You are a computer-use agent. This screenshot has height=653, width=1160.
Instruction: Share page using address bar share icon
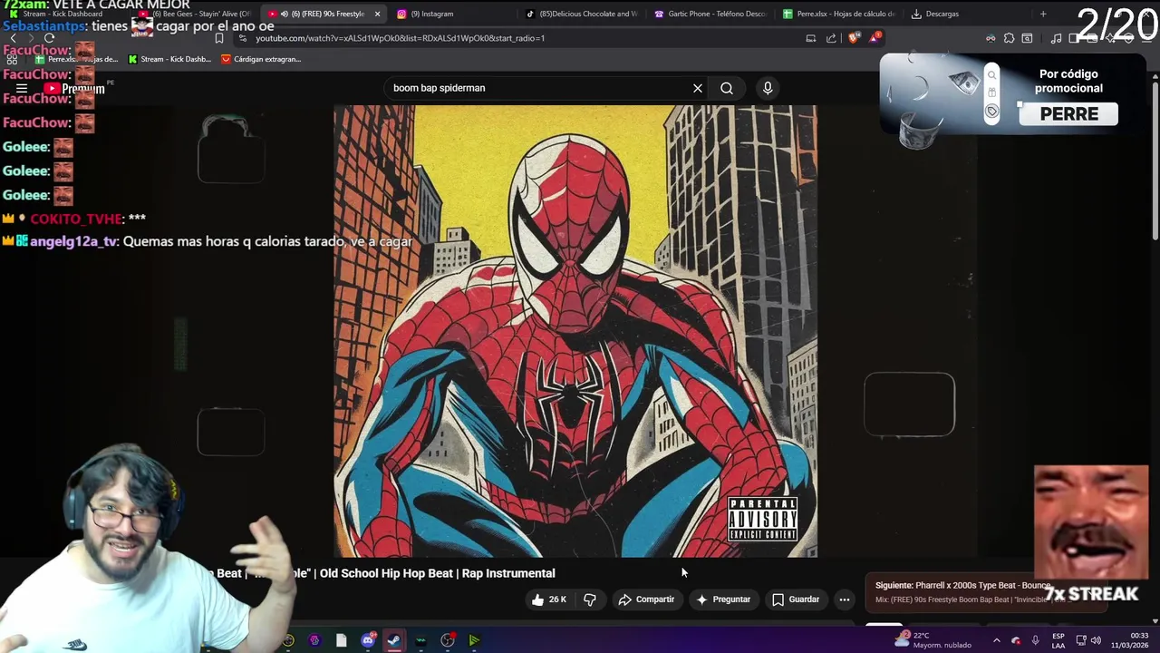click(x=832, y=38)
